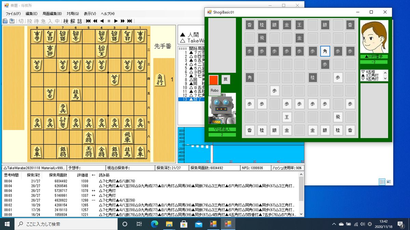
Task: Click the 戻 undo button
Action: (225, 79)
